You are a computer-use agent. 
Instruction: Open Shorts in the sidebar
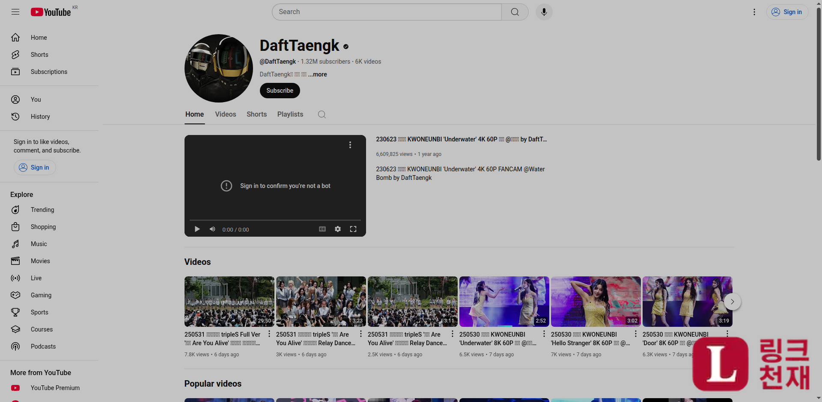coord(49,55)
